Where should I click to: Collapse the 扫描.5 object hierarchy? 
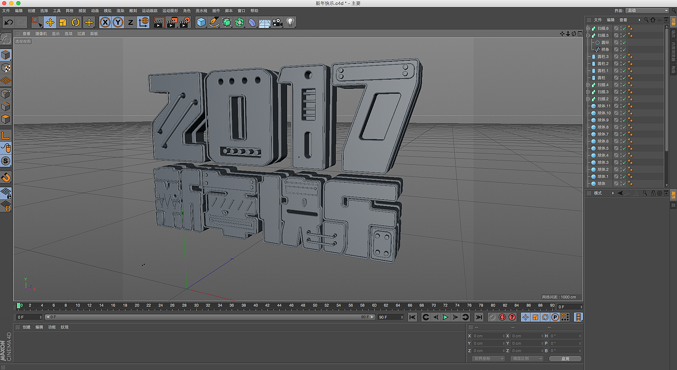588,35
